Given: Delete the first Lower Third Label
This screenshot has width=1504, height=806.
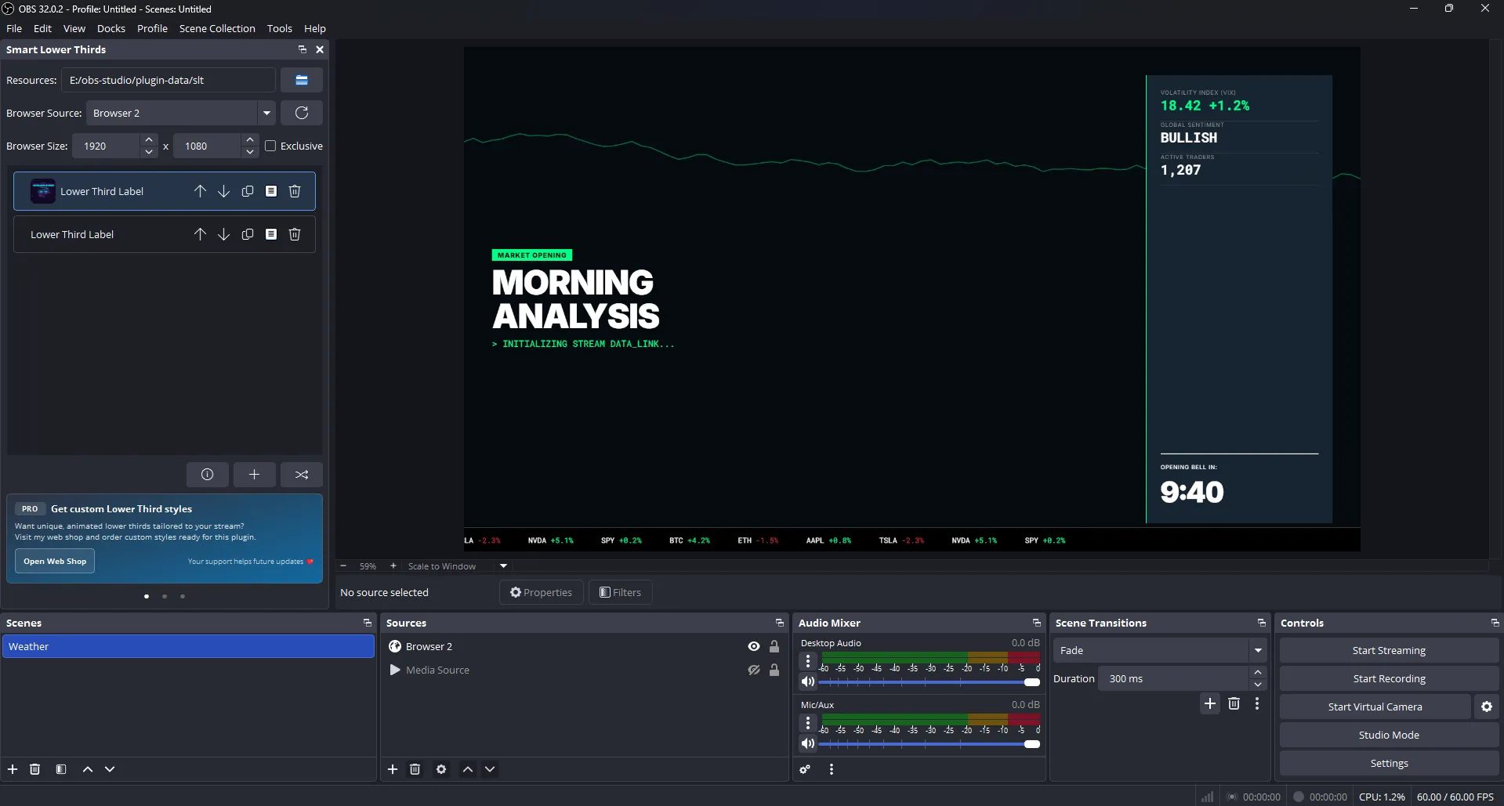Looking at the screenshot, I should pos(295,190).
